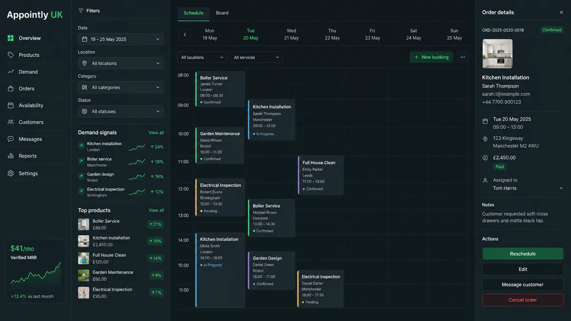Open the Boiler Service booking for James Turner

(220, 89)
